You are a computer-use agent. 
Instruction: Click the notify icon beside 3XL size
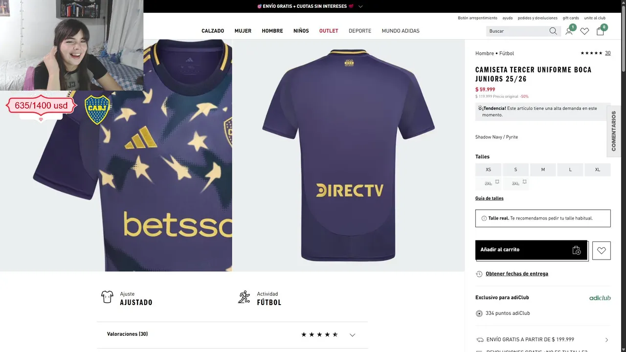click(524, 182)
